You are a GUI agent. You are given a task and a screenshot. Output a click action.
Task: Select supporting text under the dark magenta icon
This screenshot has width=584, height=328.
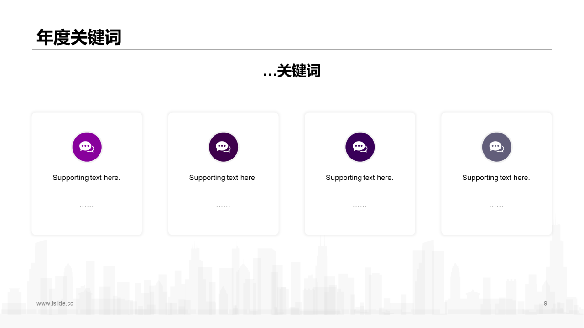point(223,178)
